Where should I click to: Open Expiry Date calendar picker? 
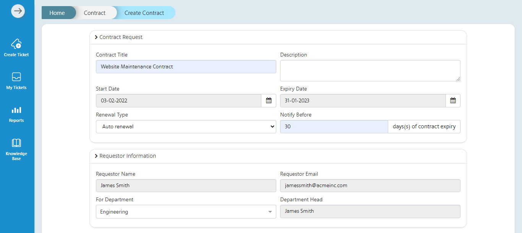453,101
